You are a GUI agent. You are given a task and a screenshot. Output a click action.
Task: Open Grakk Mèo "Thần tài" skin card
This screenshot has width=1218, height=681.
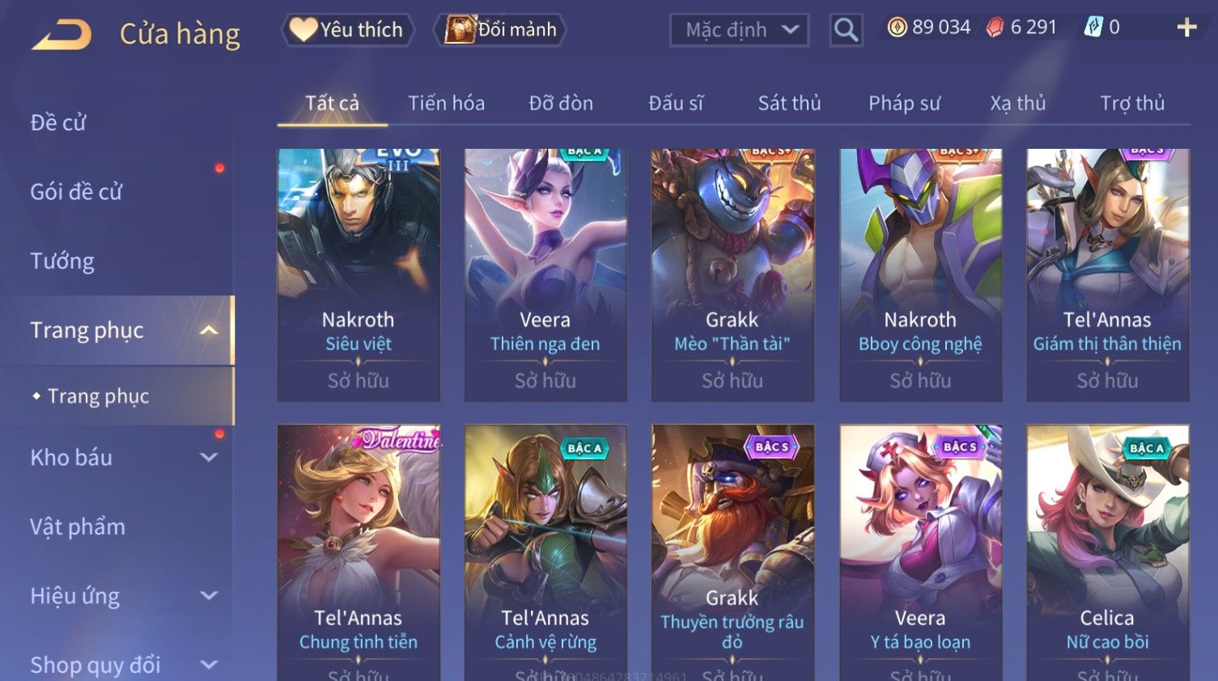click(x=732, y=275)
